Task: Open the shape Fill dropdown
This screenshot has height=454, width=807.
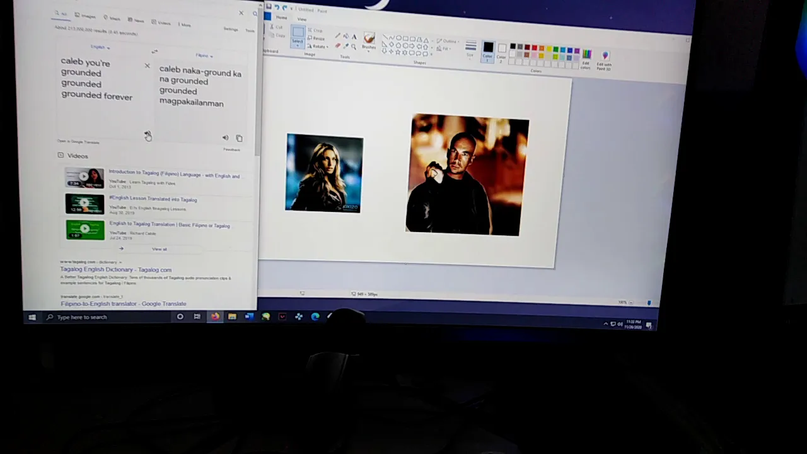Action: point(444,49)
